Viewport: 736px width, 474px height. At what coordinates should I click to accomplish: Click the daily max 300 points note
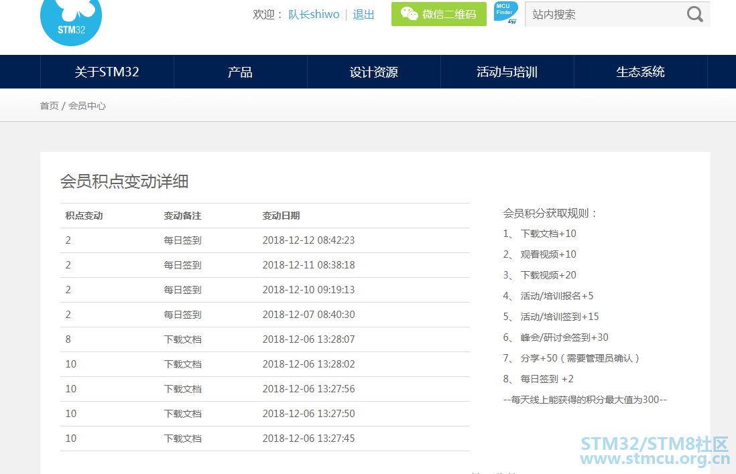pyautogui.click(x=585, y=400)
